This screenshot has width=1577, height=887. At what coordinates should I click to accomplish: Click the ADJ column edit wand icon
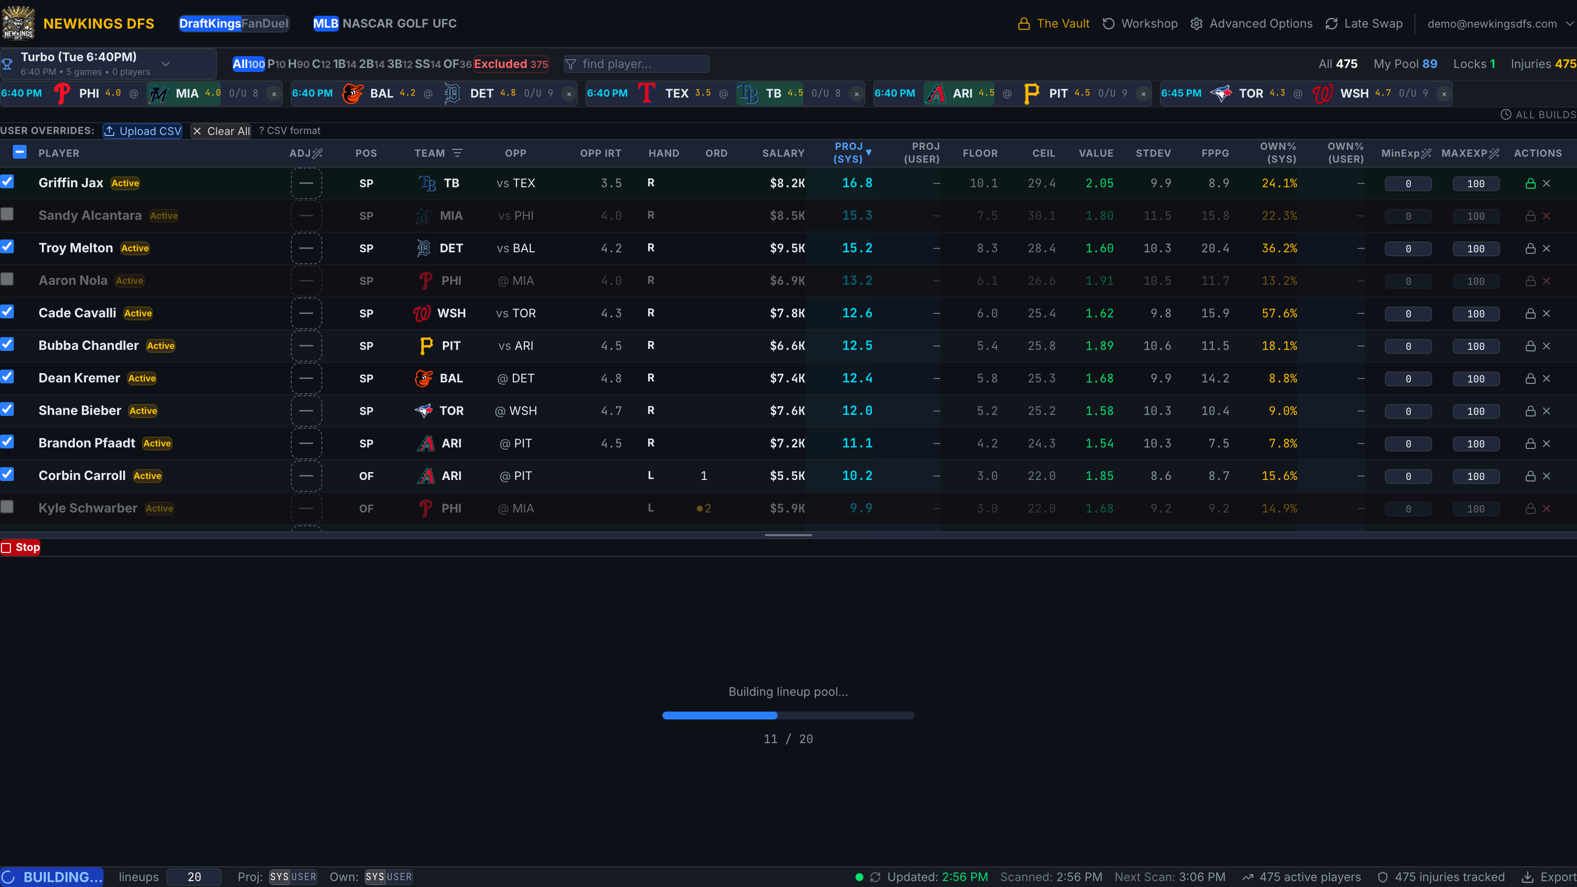[317, 153]
